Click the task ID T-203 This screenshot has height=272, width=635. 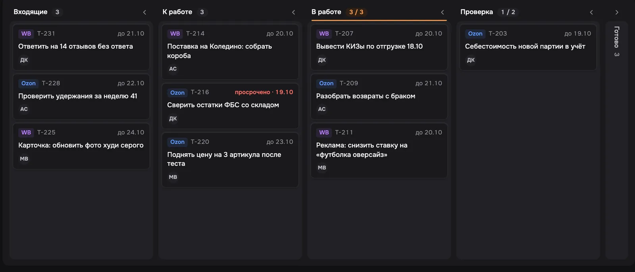tap(498, 34)
